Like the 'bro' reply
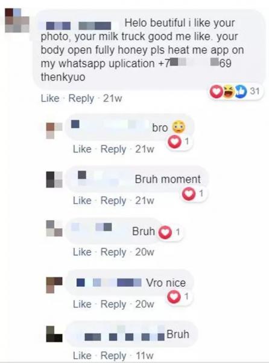269x363 pixels. (x=82, y=149)
